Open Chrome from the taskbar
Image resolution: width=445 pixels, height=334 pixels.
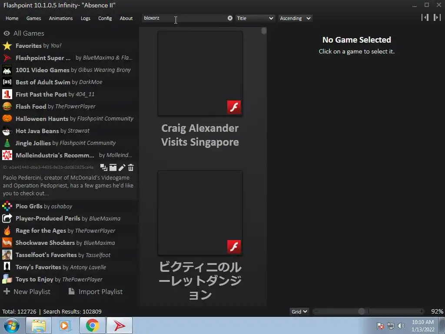click(93, 325)
